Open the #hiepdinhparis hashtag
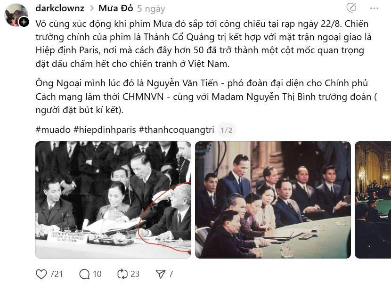 105,130
